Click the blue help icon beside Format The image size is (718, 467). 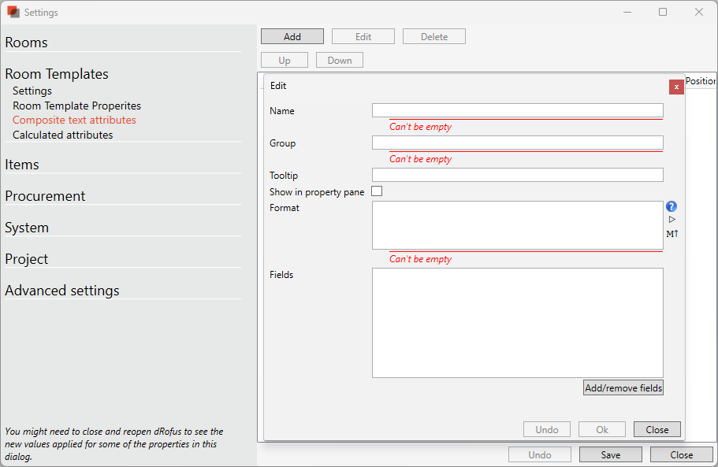pyautogui.click(x=671, y=207)
